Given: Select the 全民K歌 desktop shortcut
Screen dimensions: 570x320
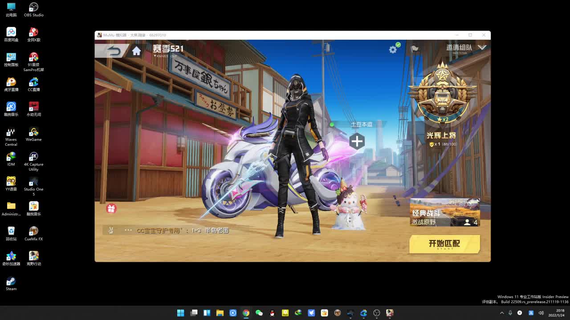Looking at the screenshot, I should pyautogui.click(x=33, y=35).
